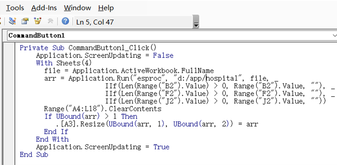Open the blue Help question-mark icon

65,21
